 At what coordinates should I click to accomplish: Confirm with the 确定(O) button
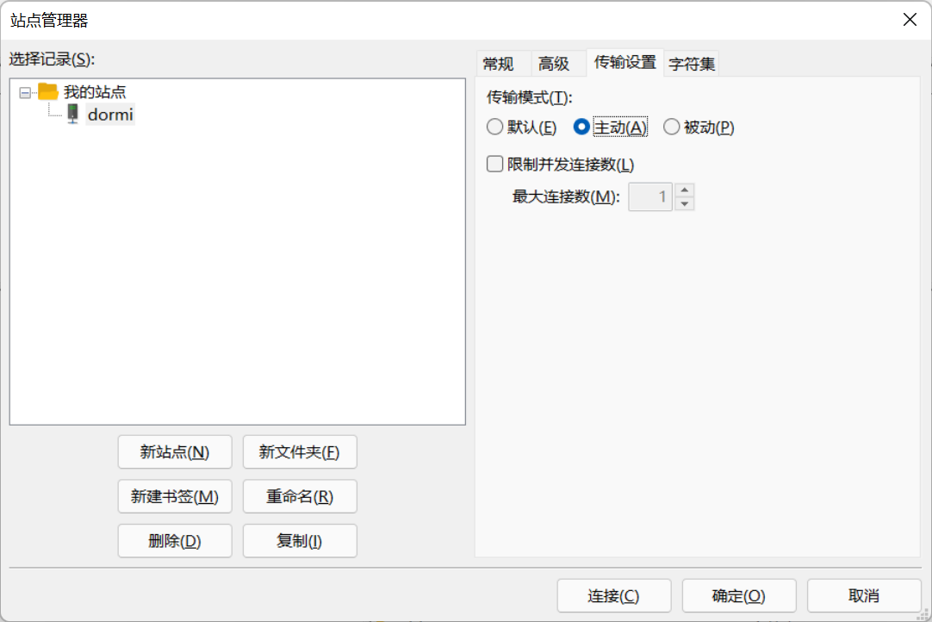click(739, 596)
